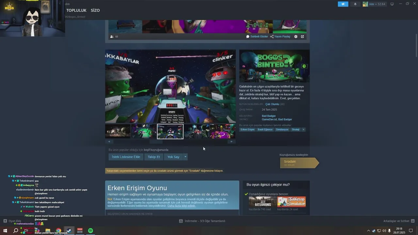This screenshot has height=235, width=418.
Task: Open the SİZO profile menu
Action: tap(95, 10)
